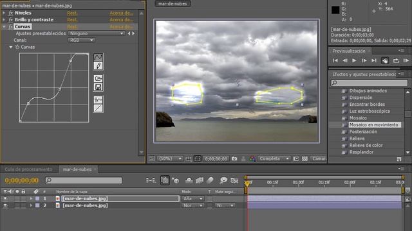Toggle live update in the timeline toolbar
The width and height of the screenshot is (412, 231).
(165, 180)
